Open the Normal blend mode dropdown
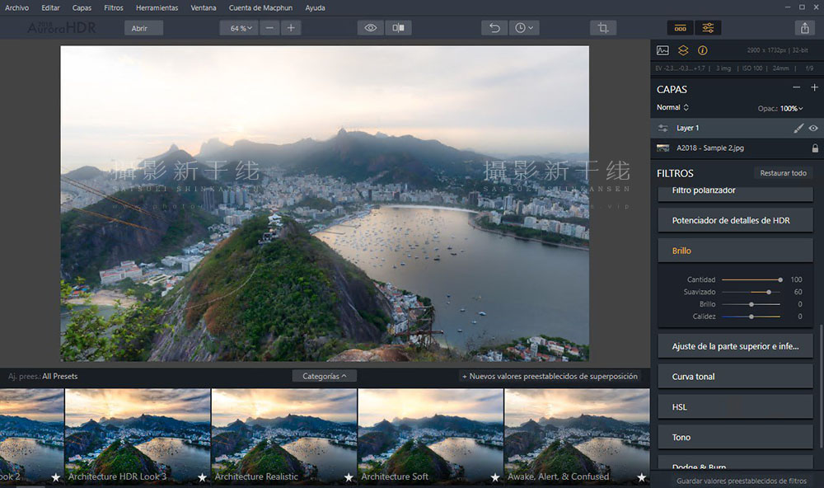824x488 pixels. (x=672, y=107)
